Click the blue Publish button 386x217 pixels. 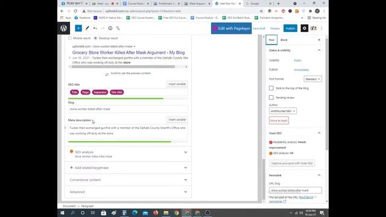[290, 28]
